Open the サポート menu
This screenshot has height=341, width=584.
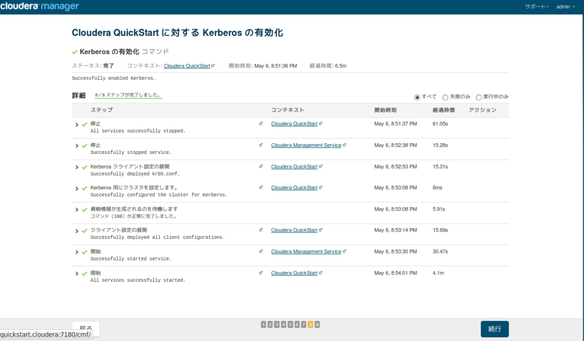pos(537,7)
